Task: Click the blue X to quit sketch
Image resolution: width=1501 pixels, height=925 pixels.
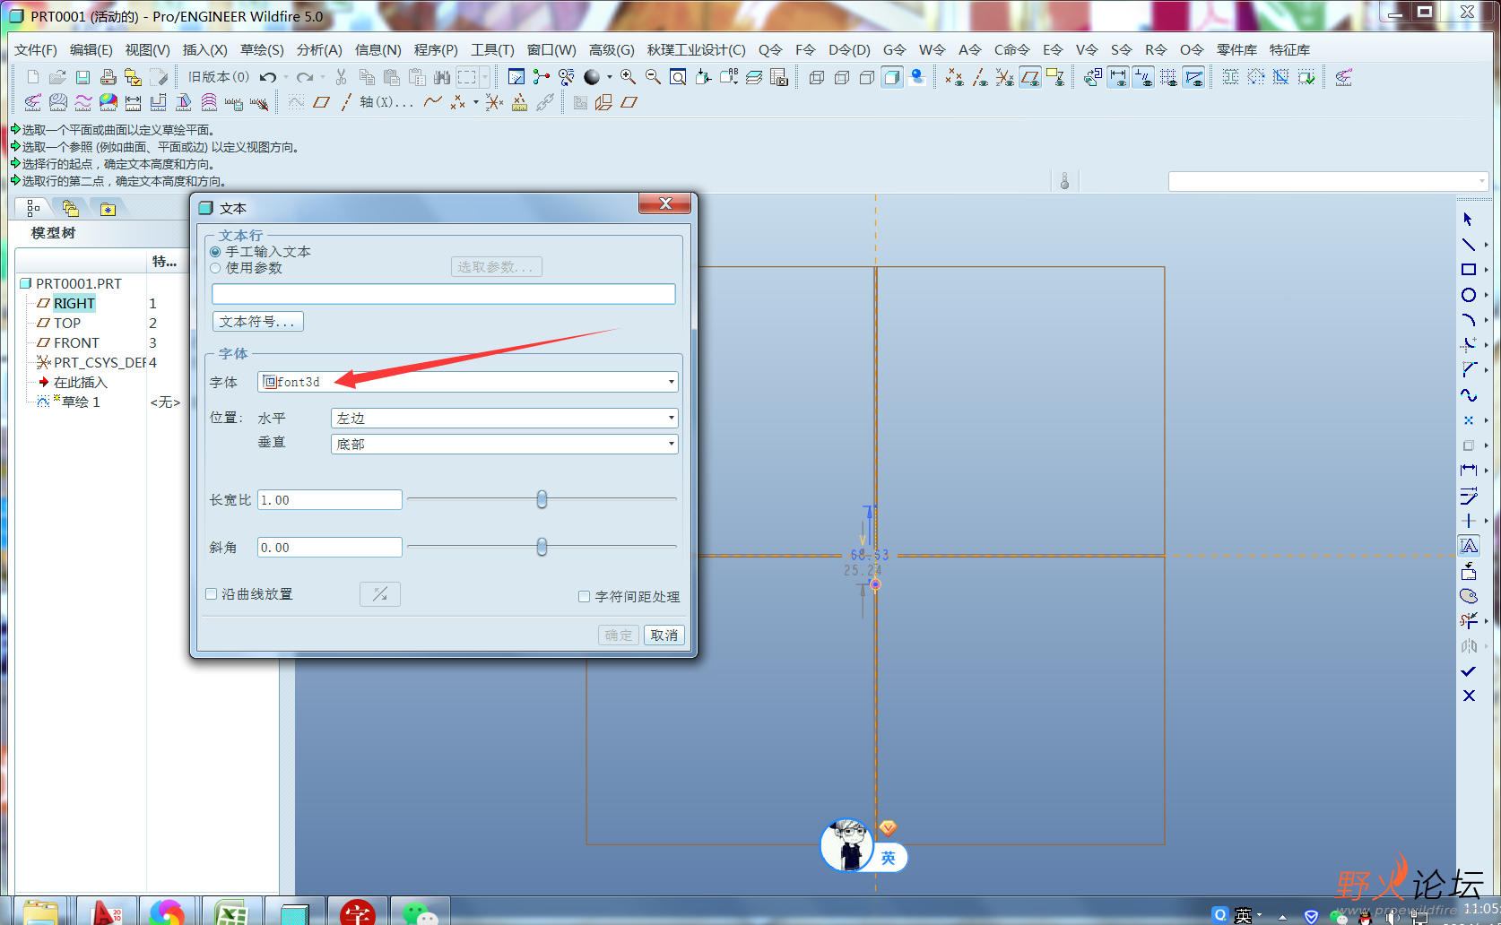Action: pos(1468,696)
